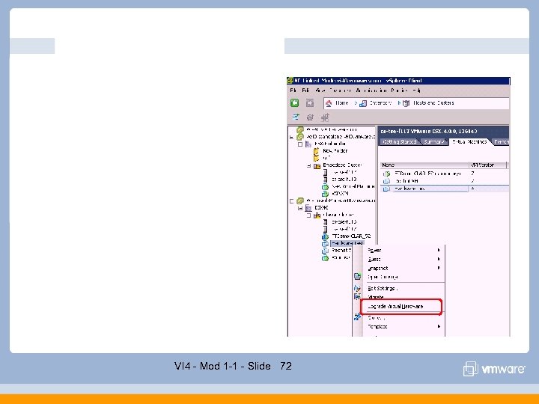
Task: Click the greyed Forward navigation button
Action: pos(310,102)
